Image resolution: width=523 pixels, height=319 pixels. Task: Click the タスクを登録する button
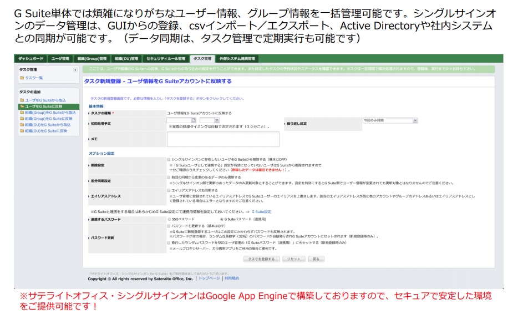pyautogui.click(x=261, y=259)
